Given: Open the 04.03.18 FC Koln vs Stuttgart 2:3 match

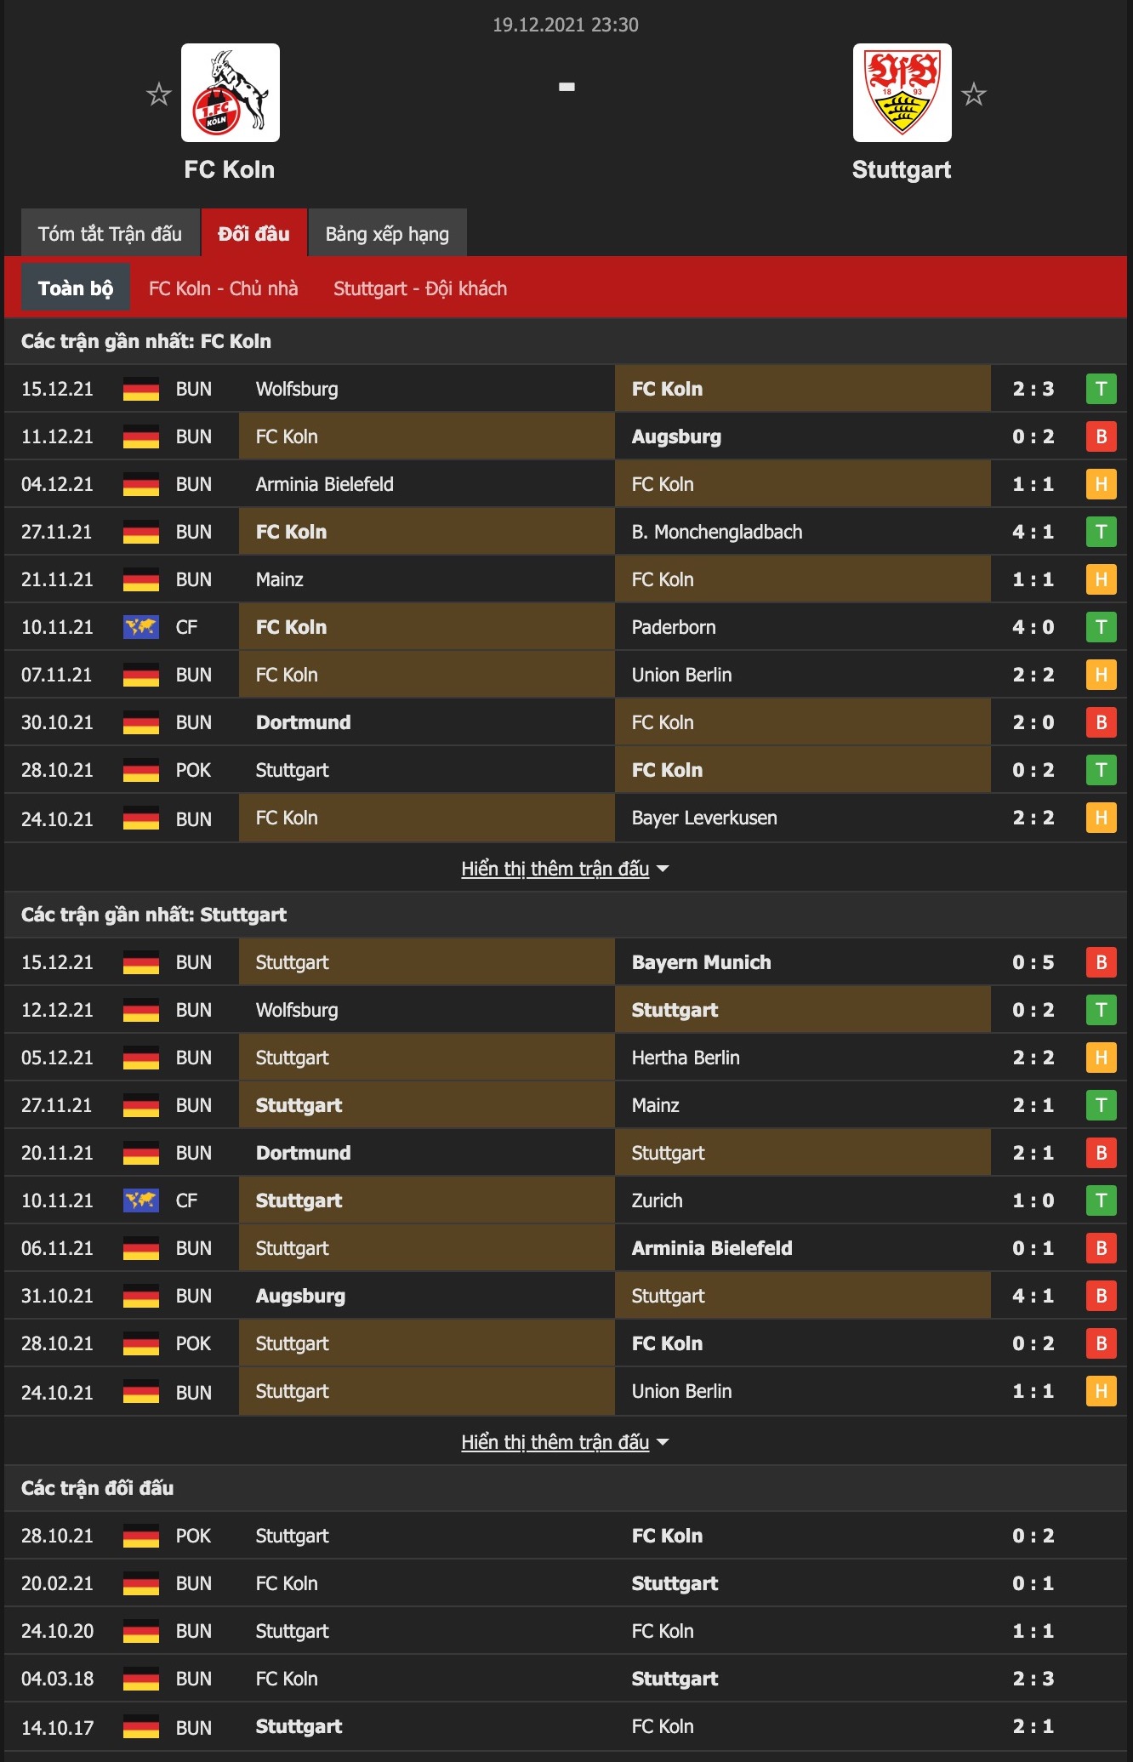Looking at the screenshot, I should click(566, 1679).
